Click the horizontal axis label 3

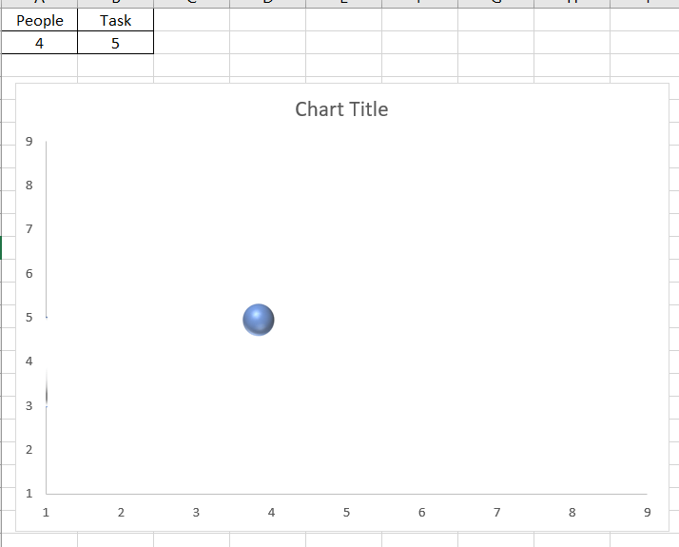(196, 513)
